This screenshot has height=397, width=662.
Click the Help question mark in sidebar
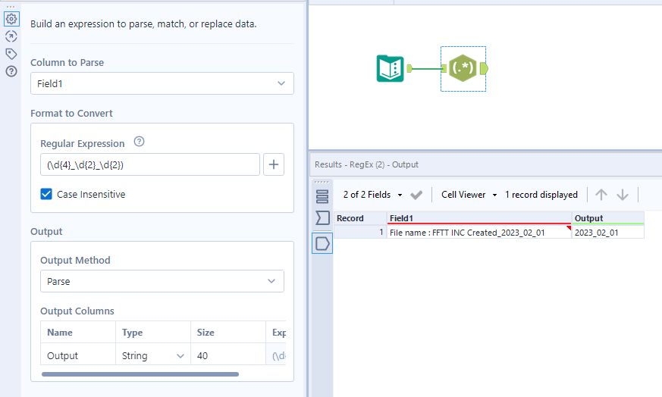[x=11, y=71]
